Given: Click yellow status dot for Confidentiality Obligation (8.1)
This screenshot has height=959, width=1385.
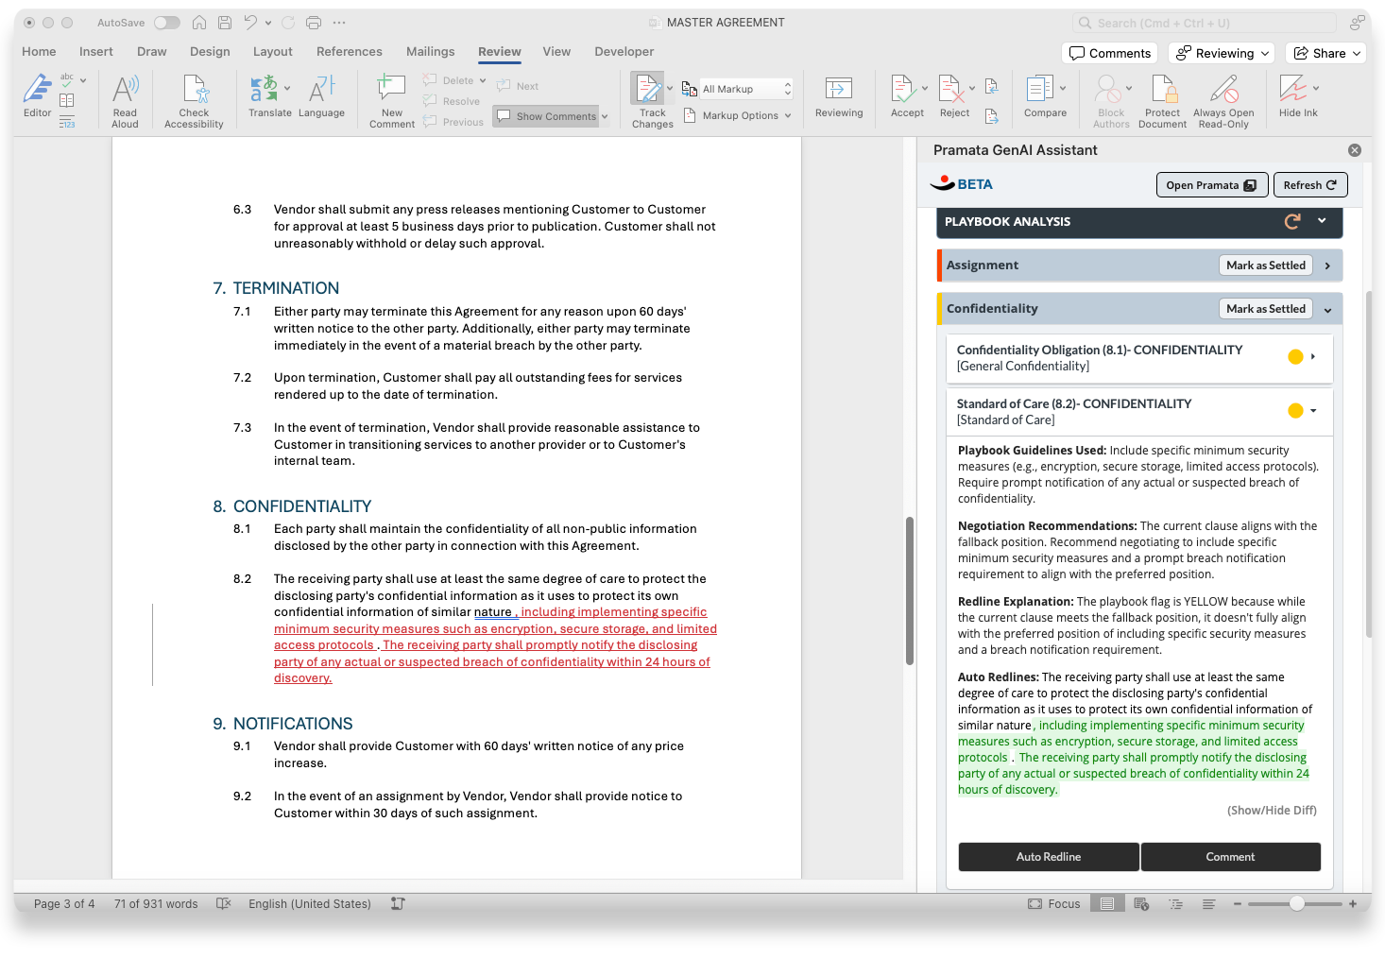Looking at the screenshot, I should click(x=1295, y=356).
